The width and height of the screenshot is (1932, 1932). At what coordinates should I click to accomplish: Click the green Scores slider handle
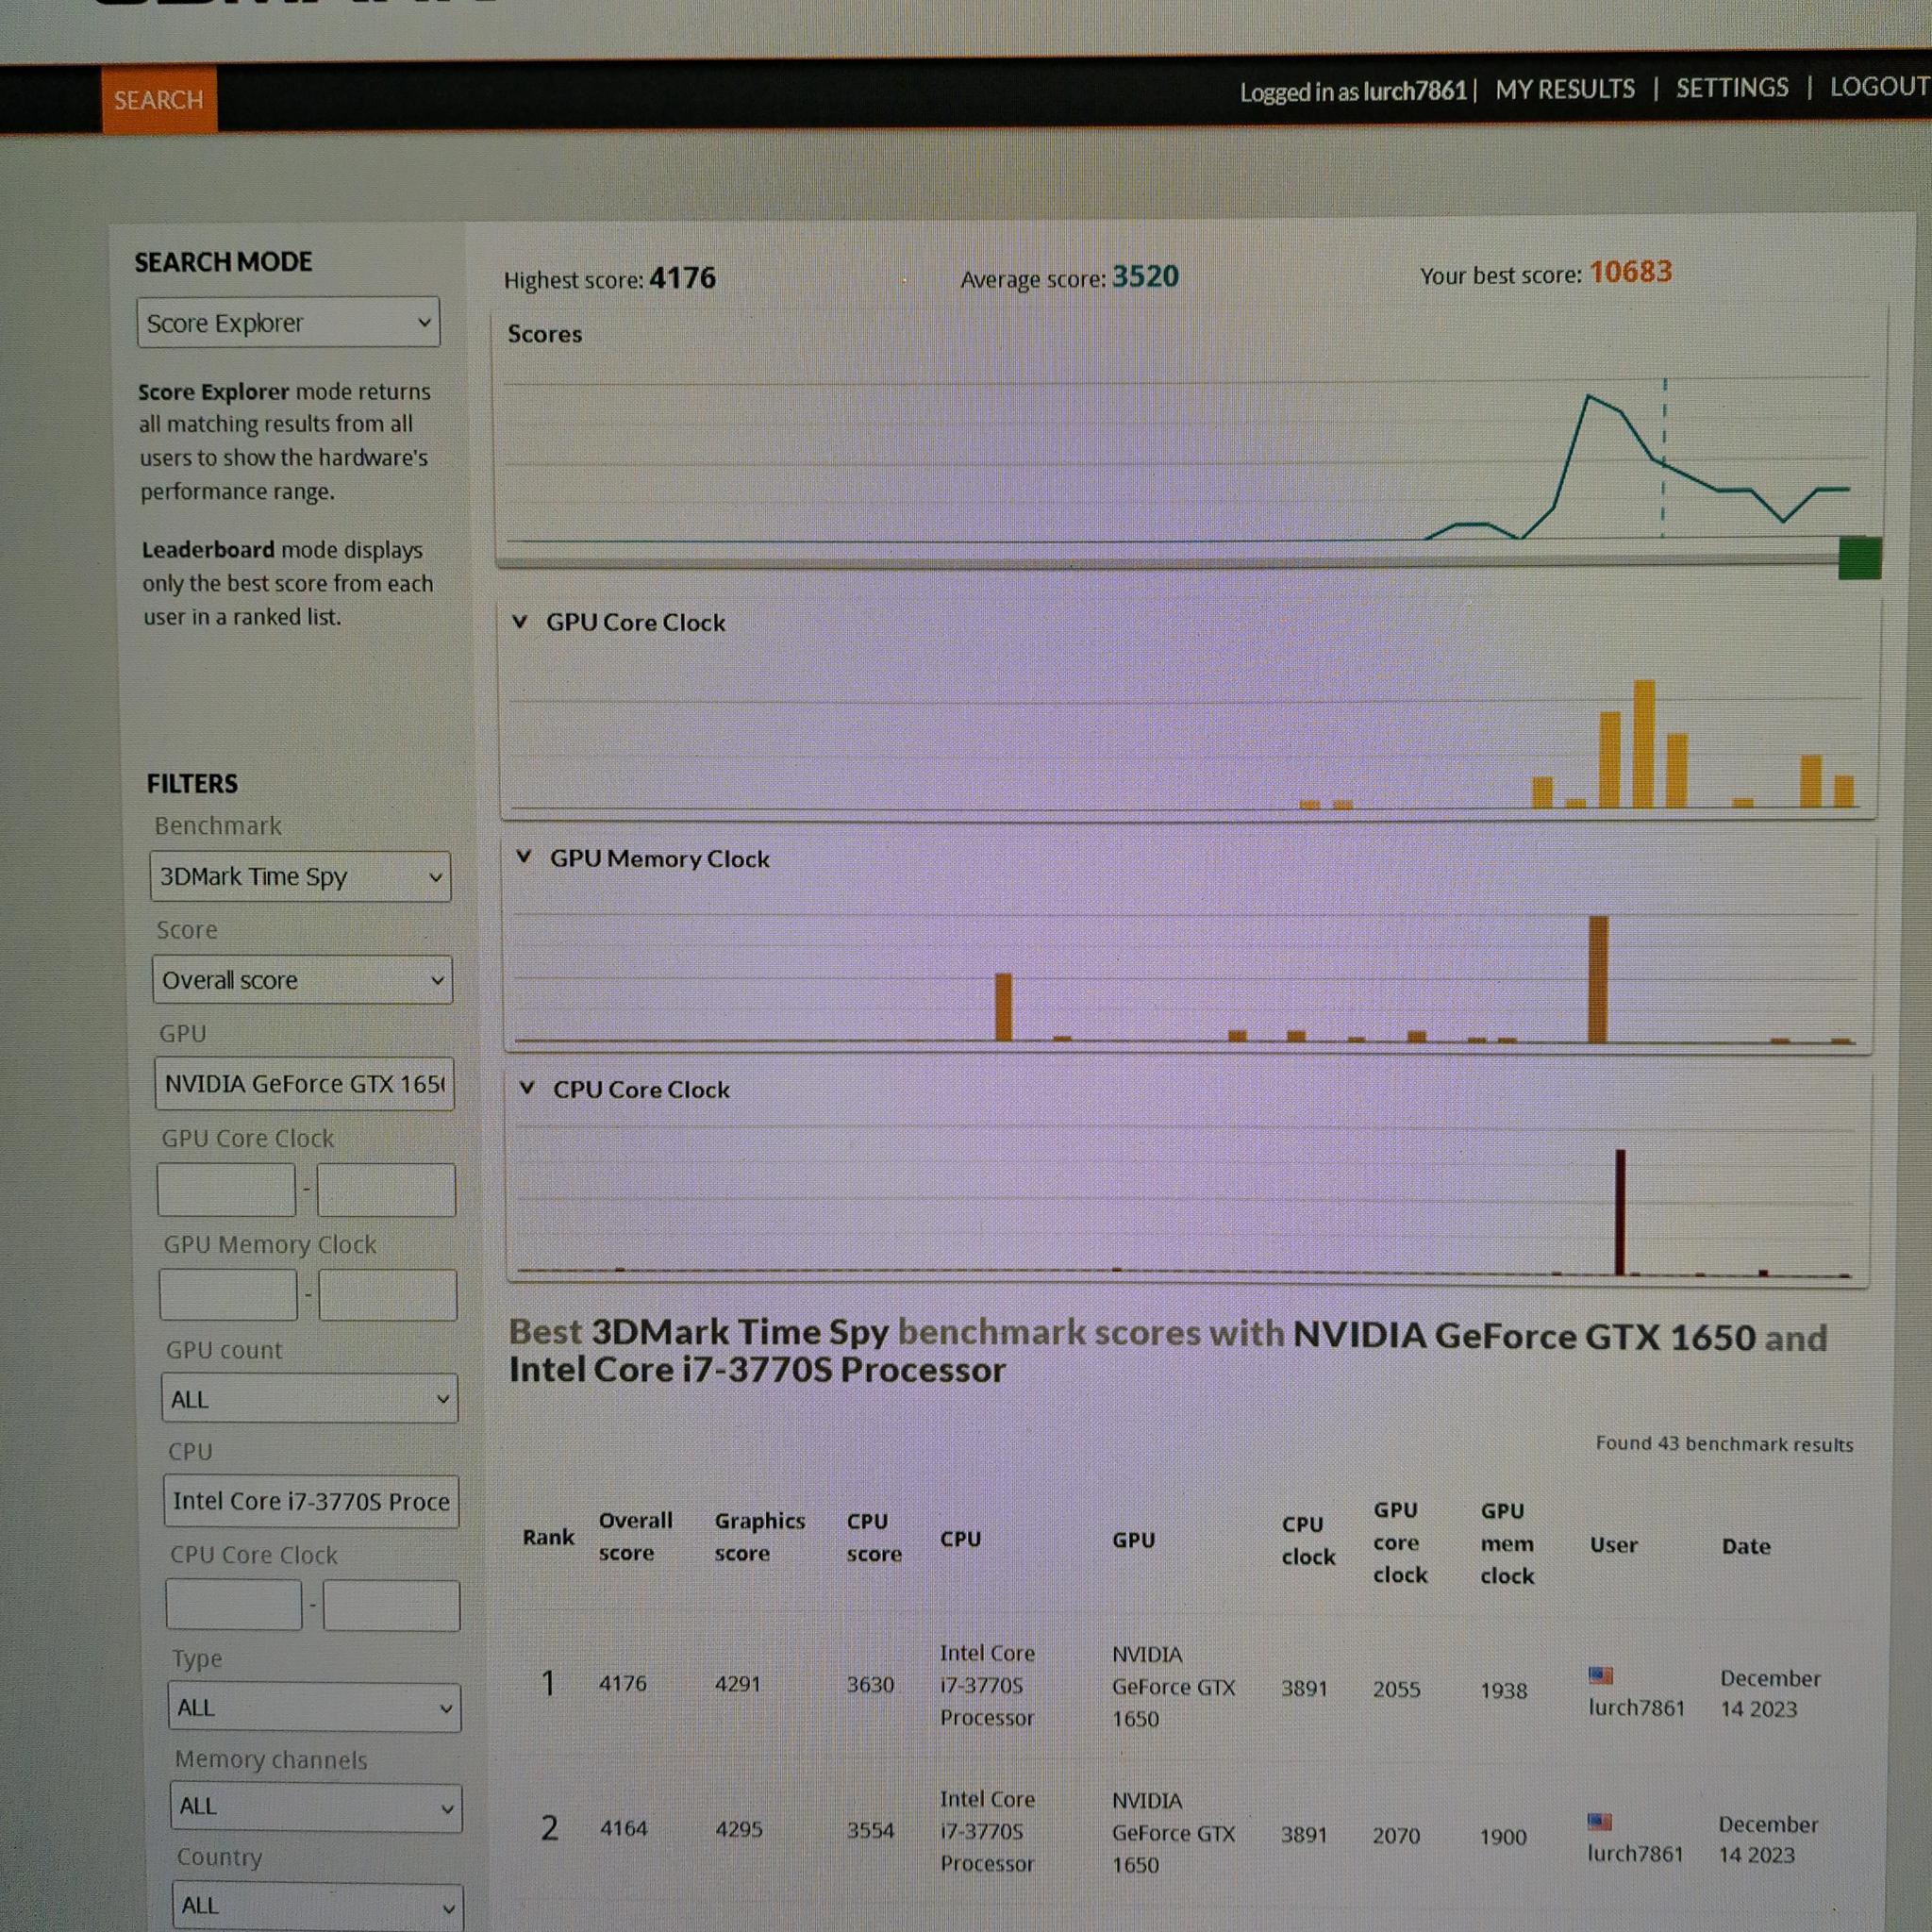[x=1860, y=557]
